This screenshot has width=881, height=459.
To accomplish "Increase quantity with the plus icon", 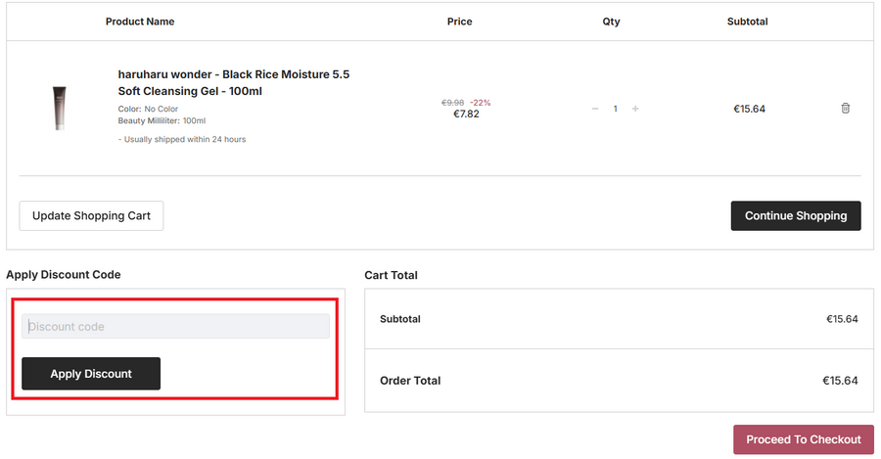I will pos(635,109).
